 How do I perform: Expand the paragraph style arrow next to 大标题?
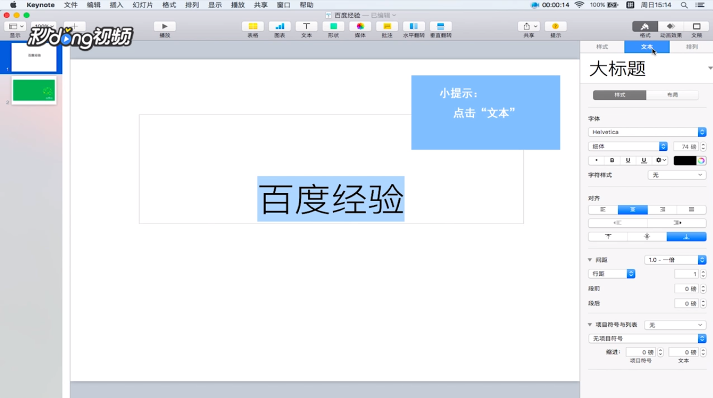pyautogui.click(x=710, y=68)
